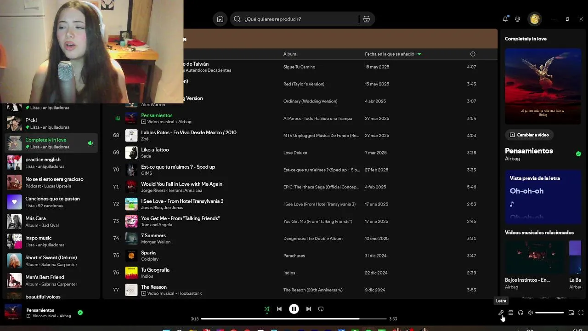Image resolution: width=588 pixels, height=331 pixels.
Task: Click the now-playing speaker icon on Completely in love
Action: [90, 143]
